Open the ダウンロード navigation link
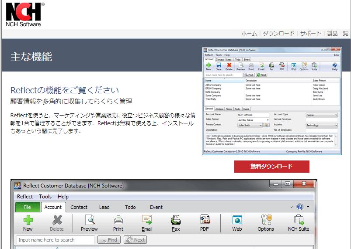Screen dimensions: 351x249 tap(278, 33)
